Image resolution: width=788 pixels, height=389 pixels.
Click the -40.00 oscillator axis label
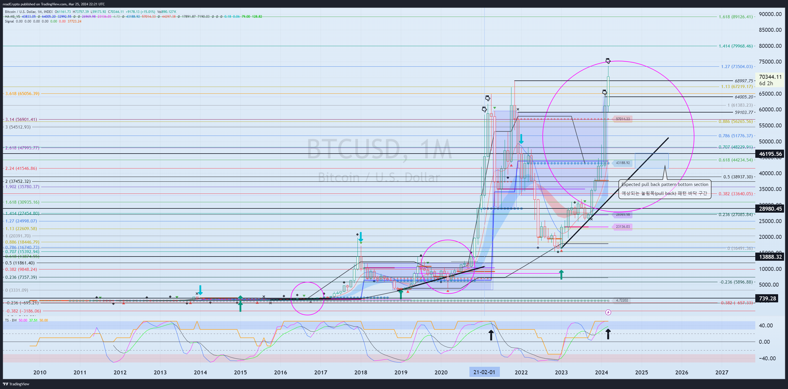point(767,359)
